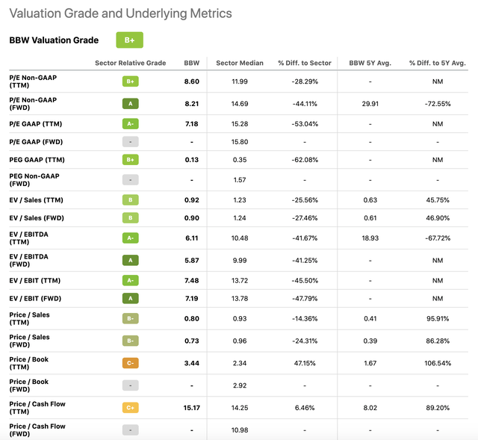Click the -28.29% sector difference value

305,81
